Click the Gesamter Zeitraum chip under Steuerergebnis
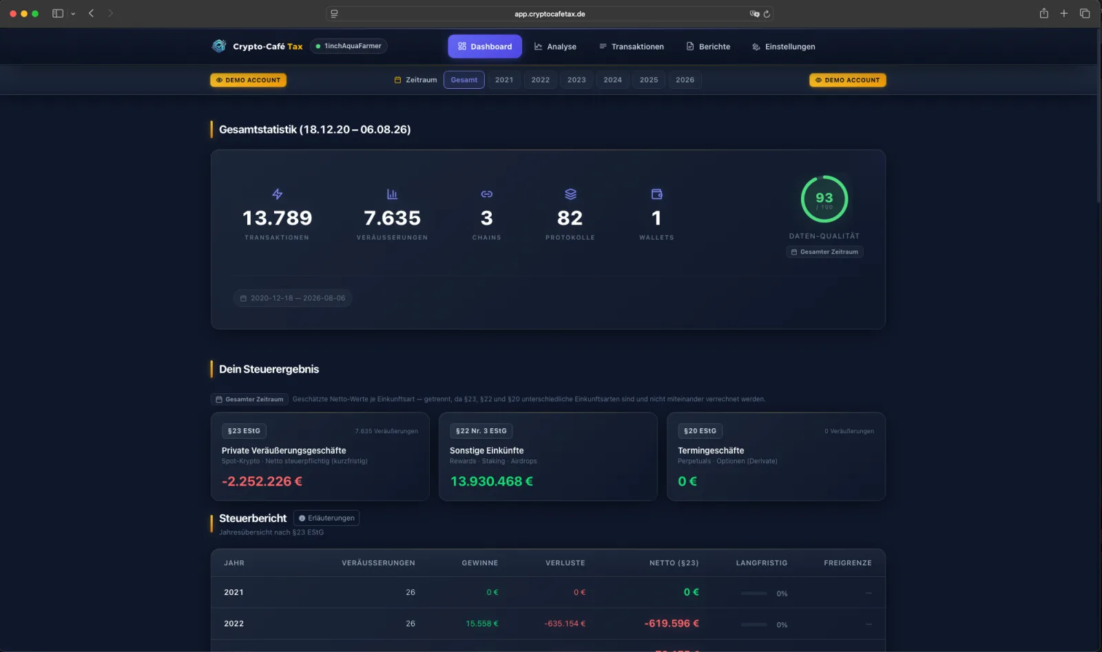This screenshot has height=652, width=1102. 249,399
